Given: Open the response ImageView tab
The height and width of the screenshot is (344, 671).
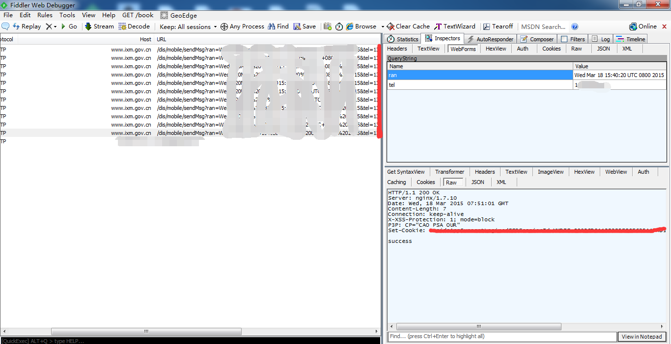Looking at the screenshot, I should [x=551, y=172].
